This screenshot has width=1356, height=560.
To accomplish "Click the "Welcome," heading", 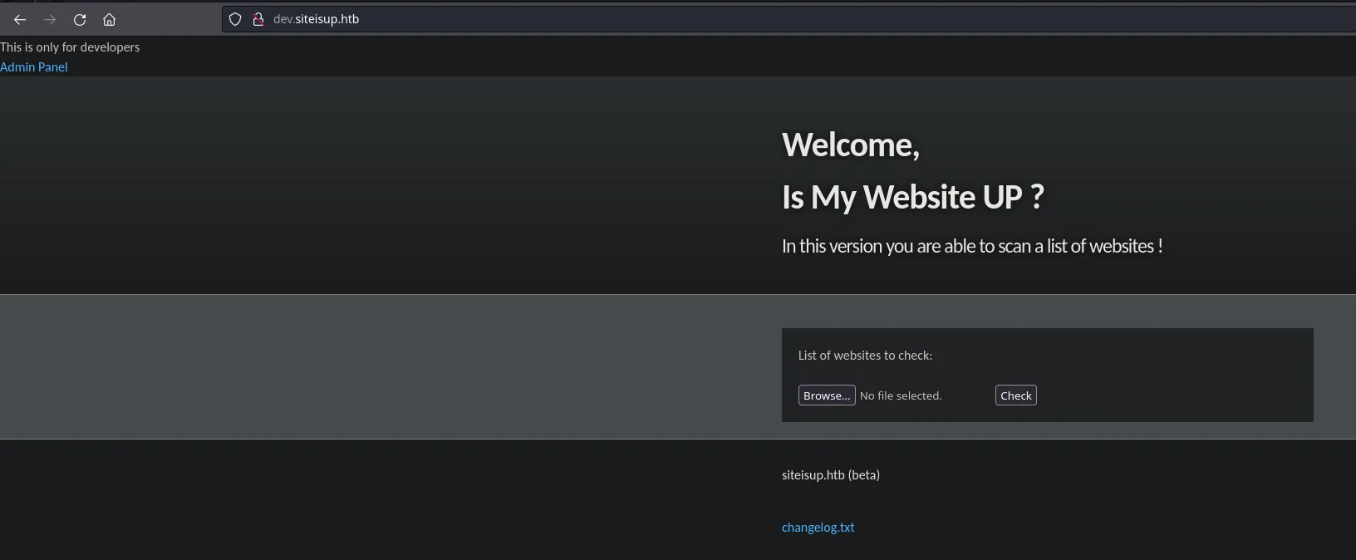I will tap(850, 145).
